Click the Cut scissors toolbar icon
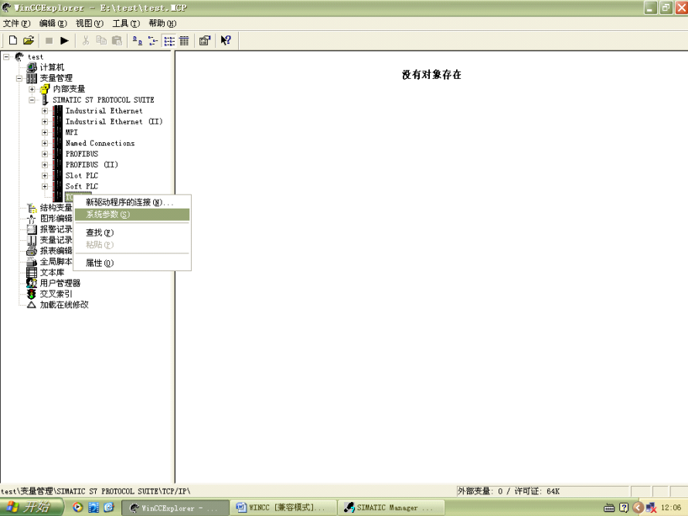Viewport: 688px width, 516px height. coord(86,41)
